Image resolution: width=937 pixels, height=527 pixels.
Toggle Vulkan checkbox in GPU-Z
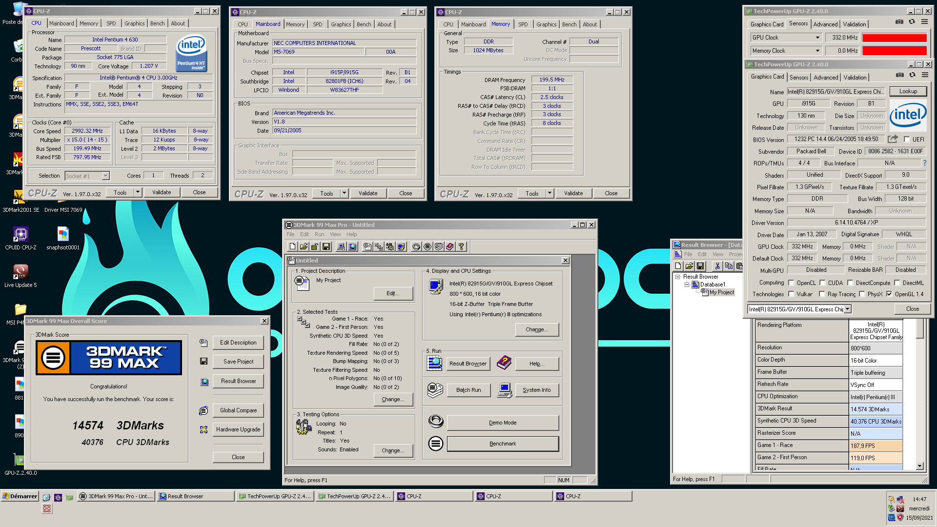(x=791, y=294)
